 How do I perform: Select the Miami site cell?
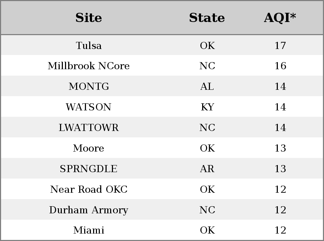(89, 230)
